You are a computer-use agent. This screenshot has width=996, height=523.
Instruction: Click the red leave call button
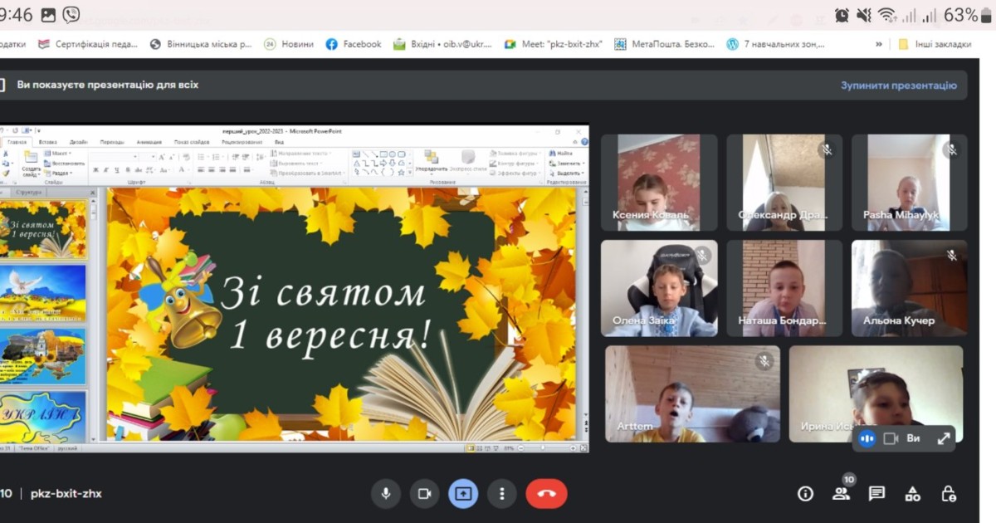click(x=546, y=493)
